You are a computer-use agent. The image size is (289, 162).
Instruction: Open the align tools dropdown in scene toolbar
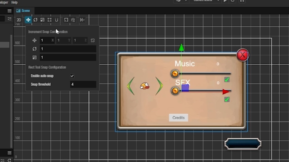(82, 20)
